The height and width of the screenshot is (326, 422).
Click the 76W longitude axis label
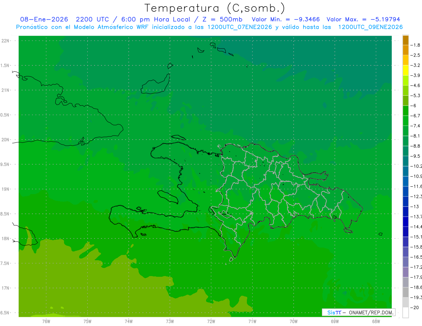tap(46, 321)
